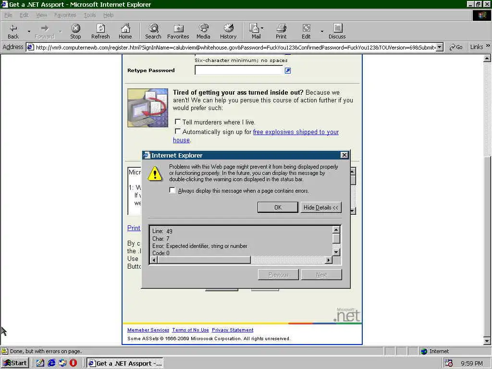Click OK in the error dialog
Viewport: 492px width, 369px height.
pos(278,208)
